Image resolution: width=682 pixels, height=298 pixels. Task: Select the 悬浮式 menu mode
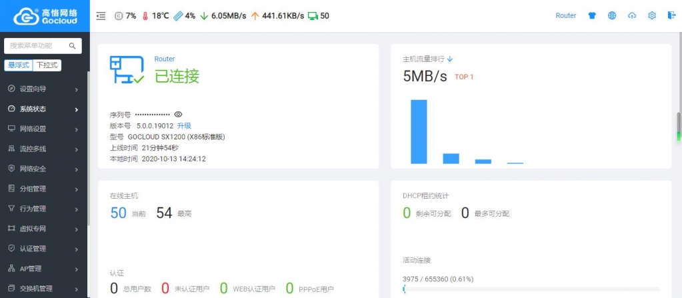(19, 65)
